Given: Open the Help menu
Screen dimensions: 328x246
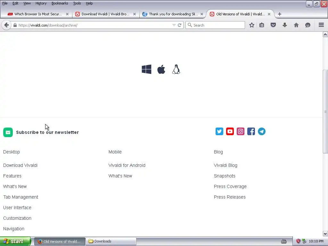Looking at the screenshot, I should point(89,3).
